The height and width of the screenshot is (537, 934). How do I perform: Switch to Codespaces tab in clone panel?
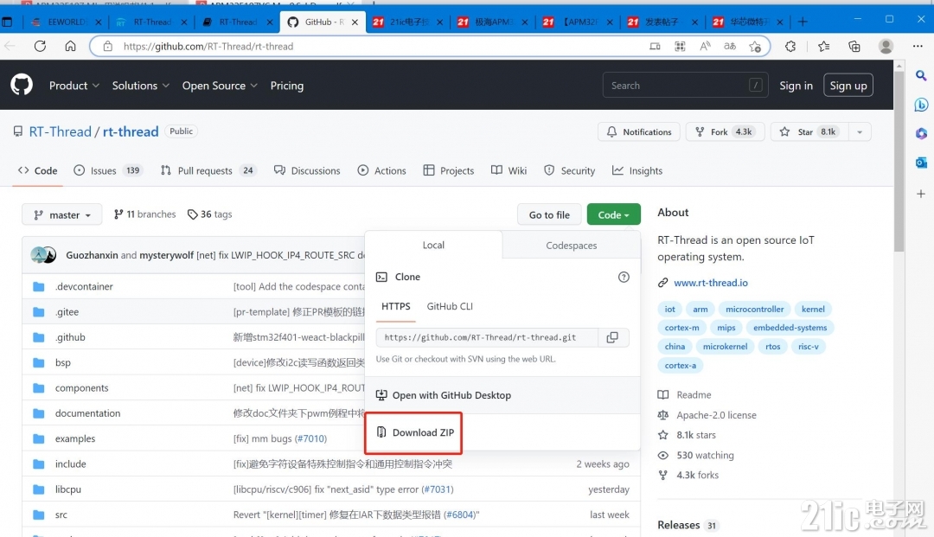[x=572, y=246]
